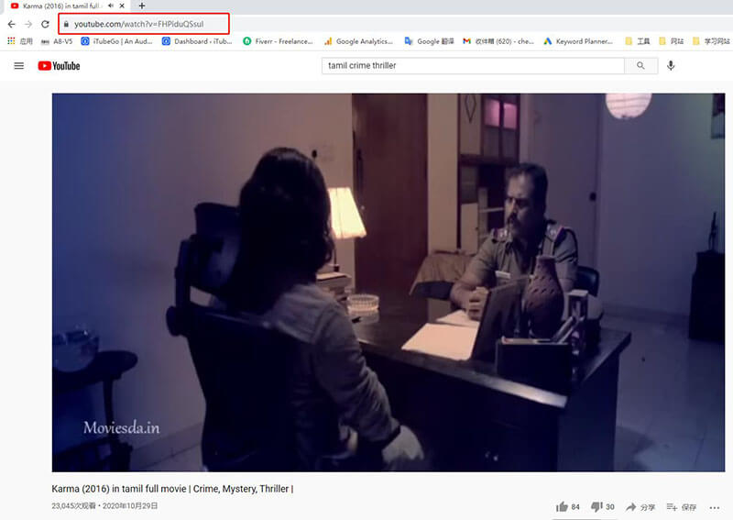Image resolution: width=733 pixels, height=520 pixels.
Task: Open the YouTube hamburger guide menu
Action: [18, 66]
